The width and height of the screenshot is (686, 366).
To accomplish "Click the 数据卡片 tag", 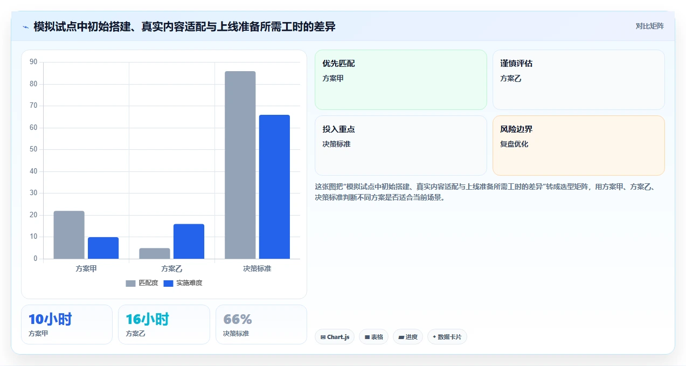I will pyautogui.click(x=447, y=337).
